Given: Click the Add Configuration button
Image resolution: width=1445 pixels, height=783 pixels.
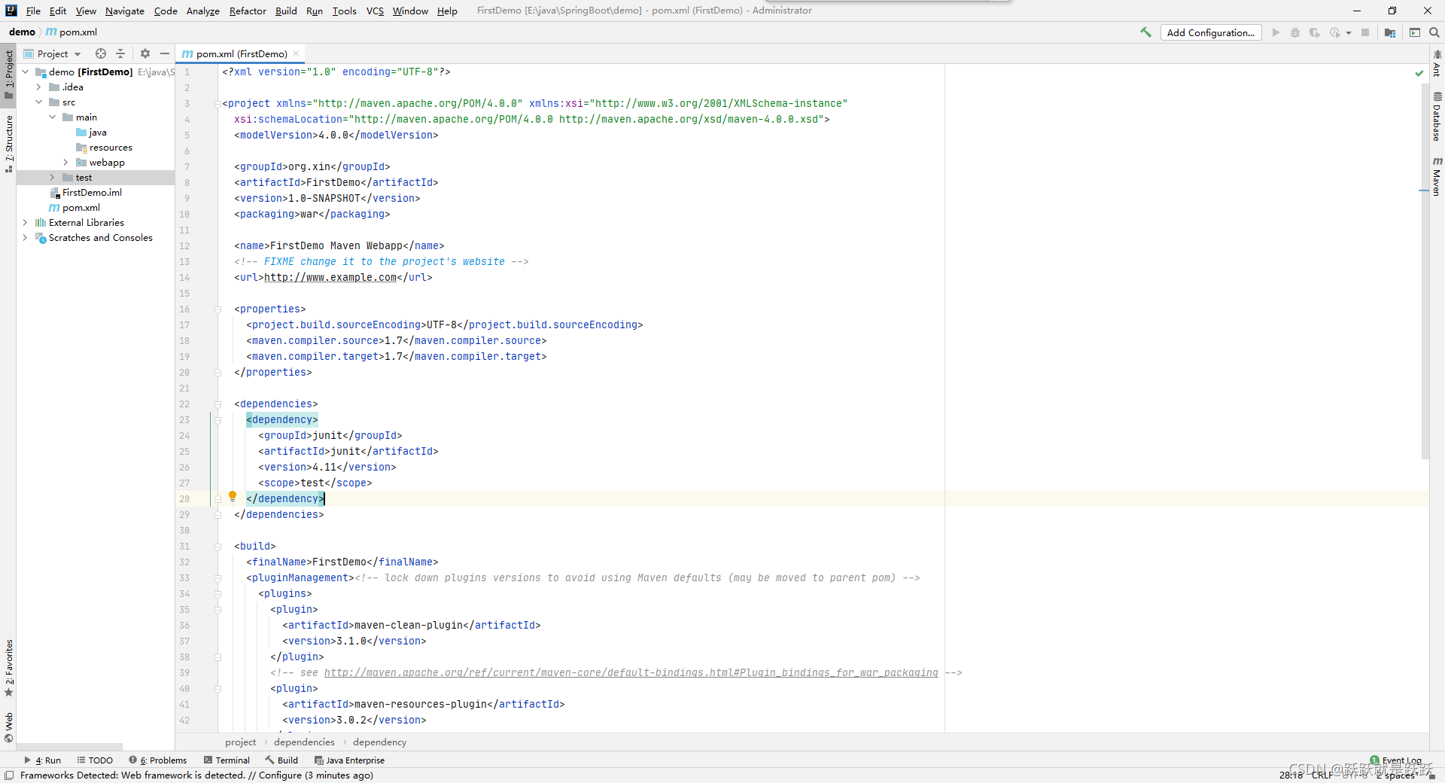Looking at the screenshot, I should [1211, 32].
